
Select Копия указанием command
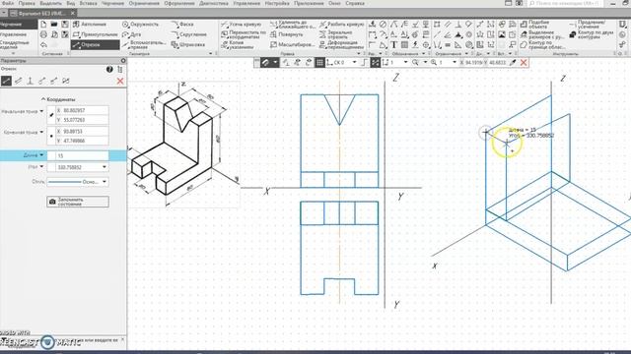(239, 44)
